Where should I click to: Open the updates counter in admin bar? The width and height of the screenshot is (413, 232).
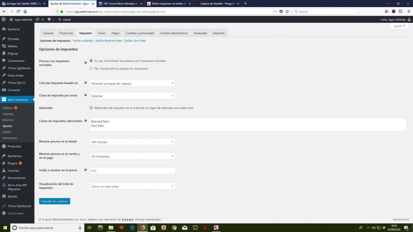[x=40, y=19]
